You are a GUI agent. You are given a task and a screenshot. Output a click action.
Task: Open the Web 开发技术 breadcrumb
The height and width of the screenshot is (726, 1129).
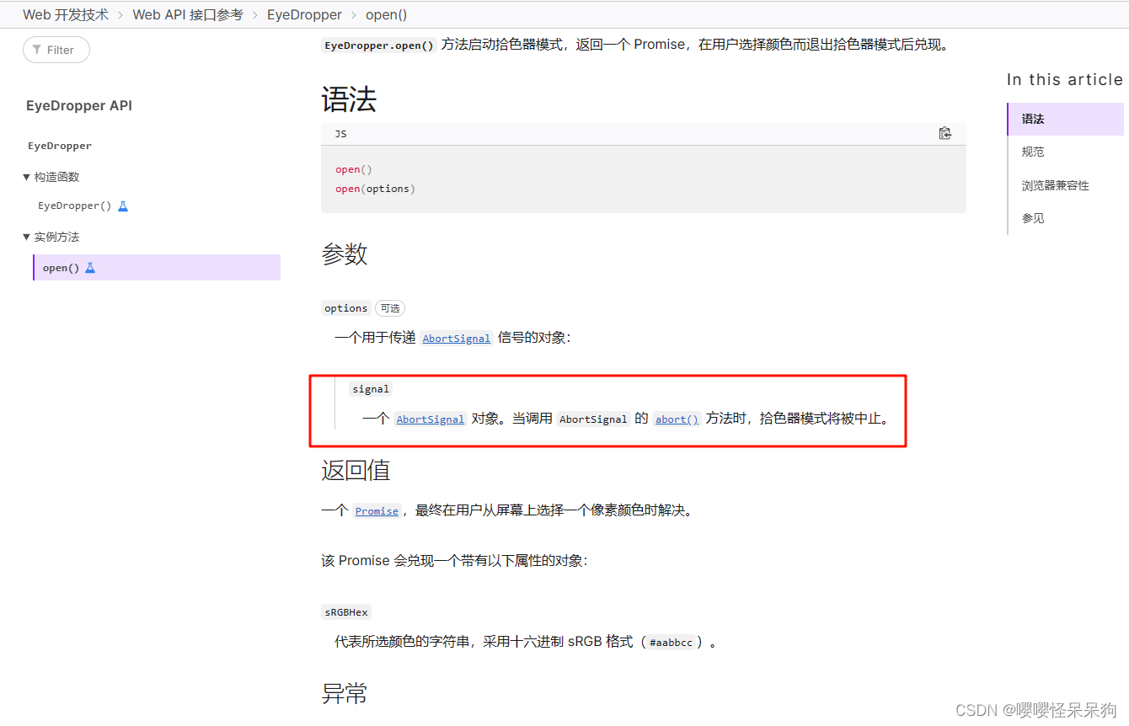[x=66, y=14]
